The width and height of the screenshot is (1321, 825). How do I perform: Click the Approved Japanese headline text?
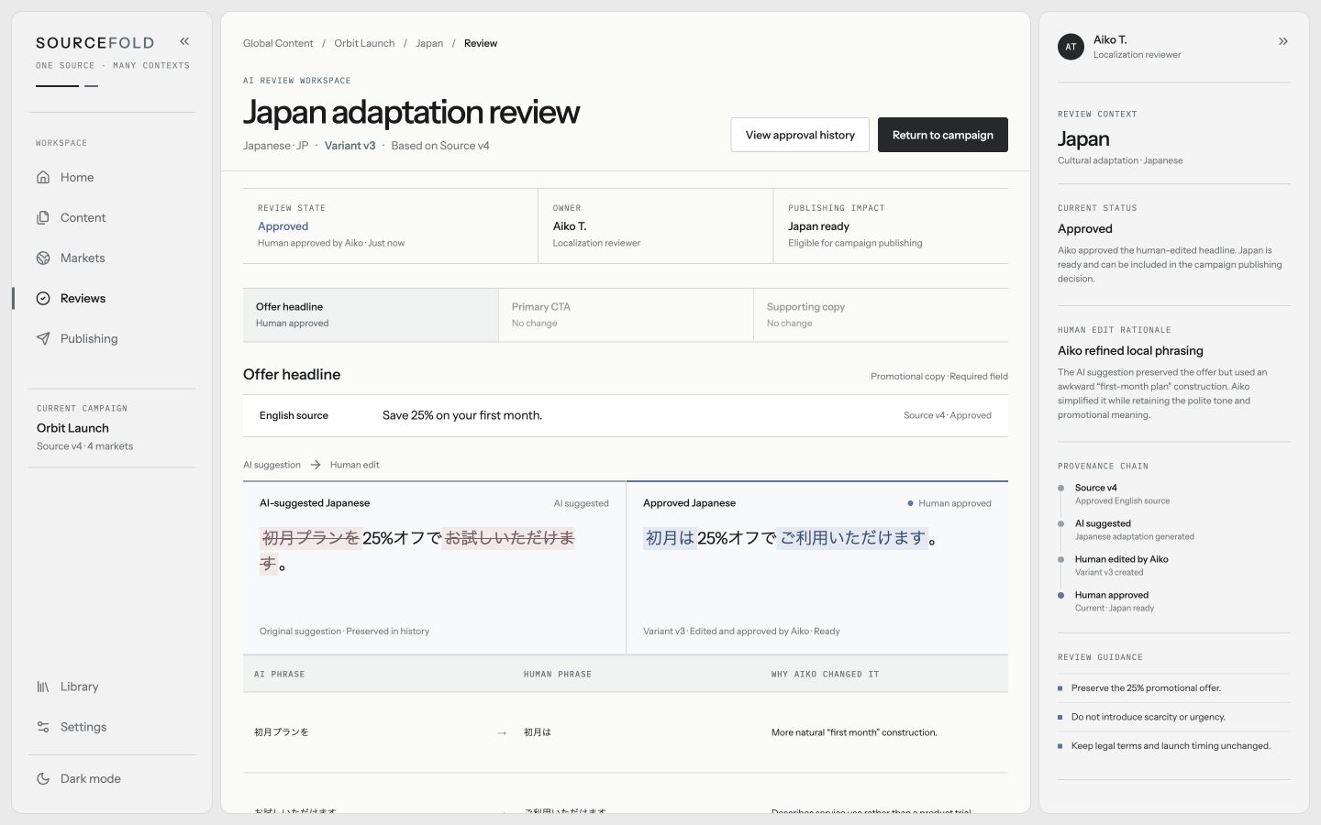tap(791, 538)
